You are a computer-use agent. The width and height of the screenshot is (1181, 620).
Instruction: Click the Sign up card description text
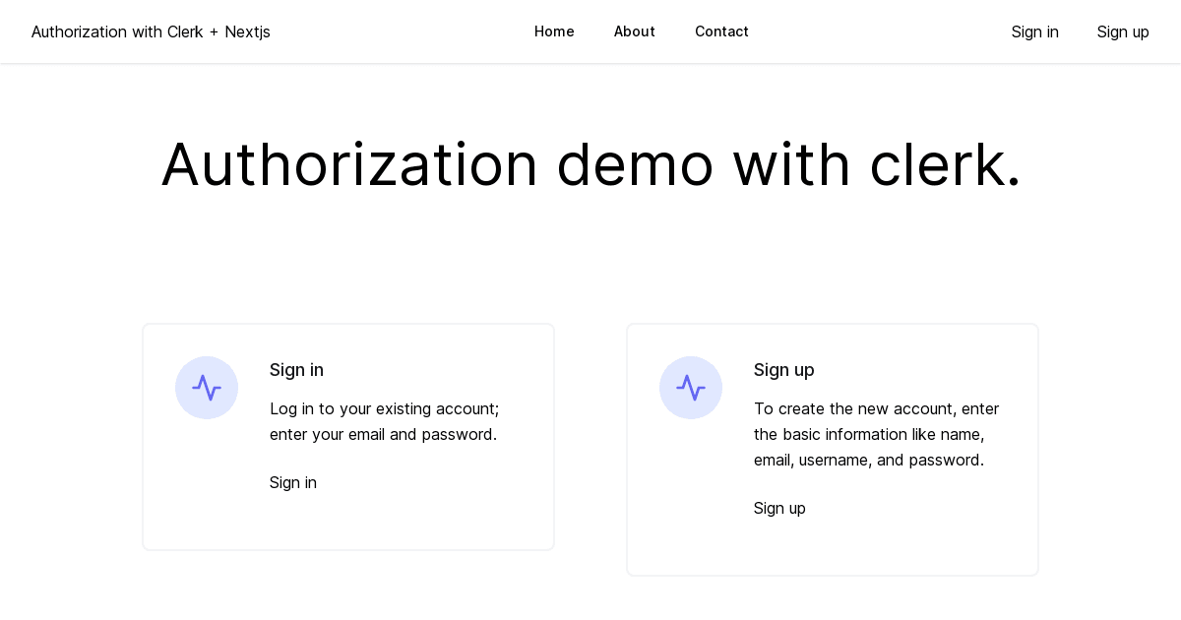tap(876, 434)
